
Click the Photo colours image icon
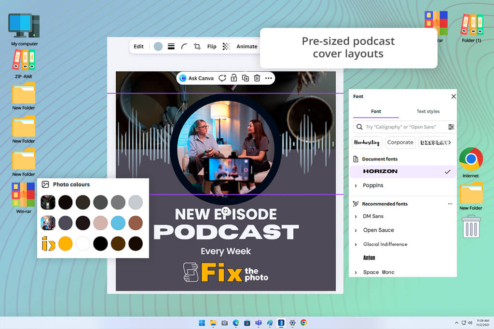45,184
